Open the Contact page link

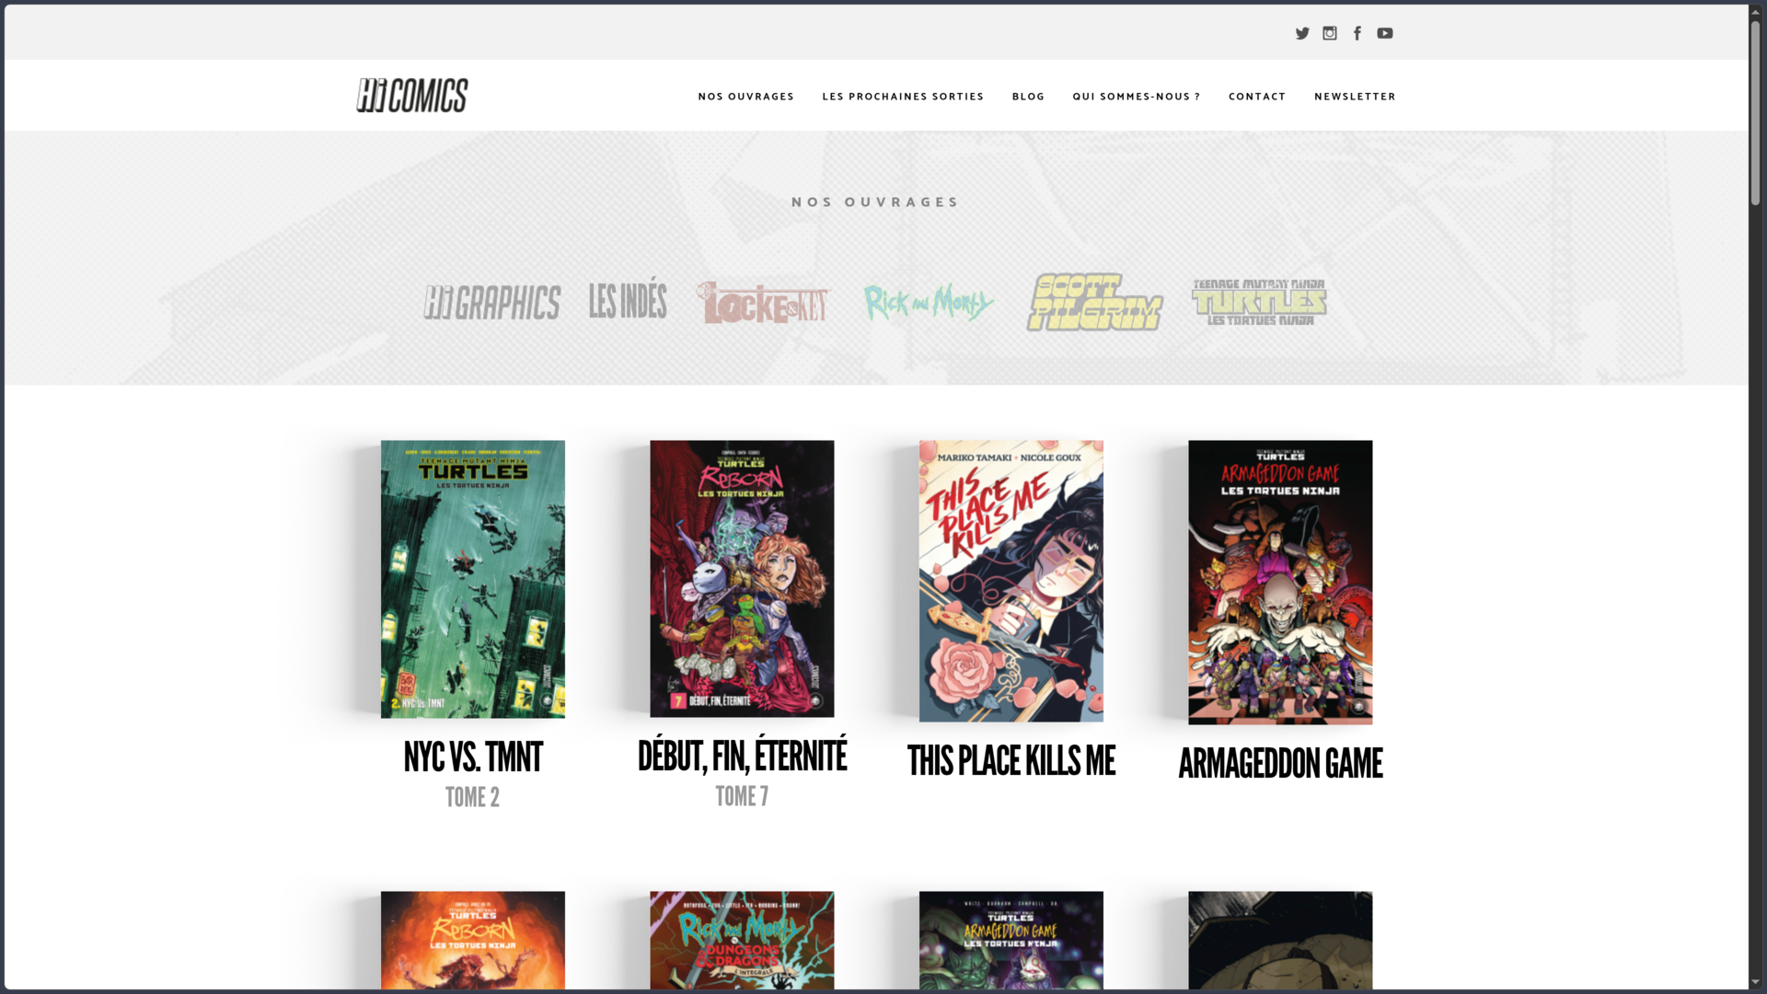tap(1257, 97)
